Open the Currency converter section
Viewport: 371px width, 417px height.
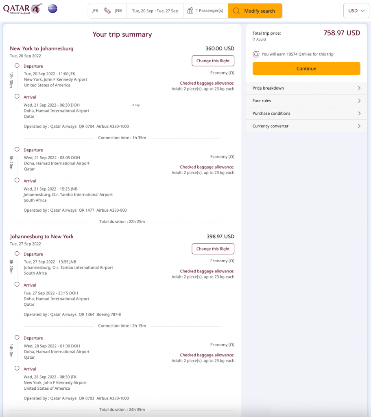click(x=306, y=126)
